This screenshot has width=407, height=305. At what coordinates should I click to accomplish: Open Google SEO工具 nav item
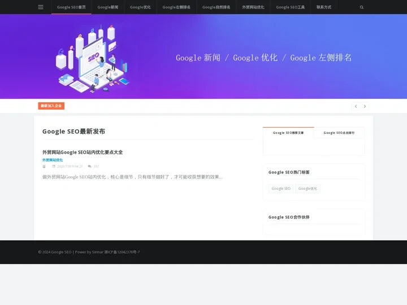click(x=290, y=7)
